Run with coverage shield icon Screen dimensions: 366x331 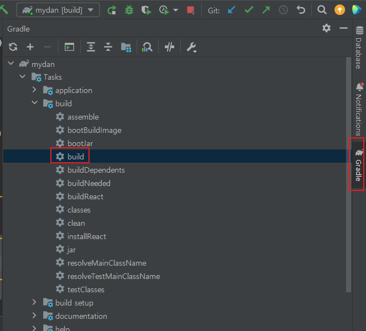[146, 10]
